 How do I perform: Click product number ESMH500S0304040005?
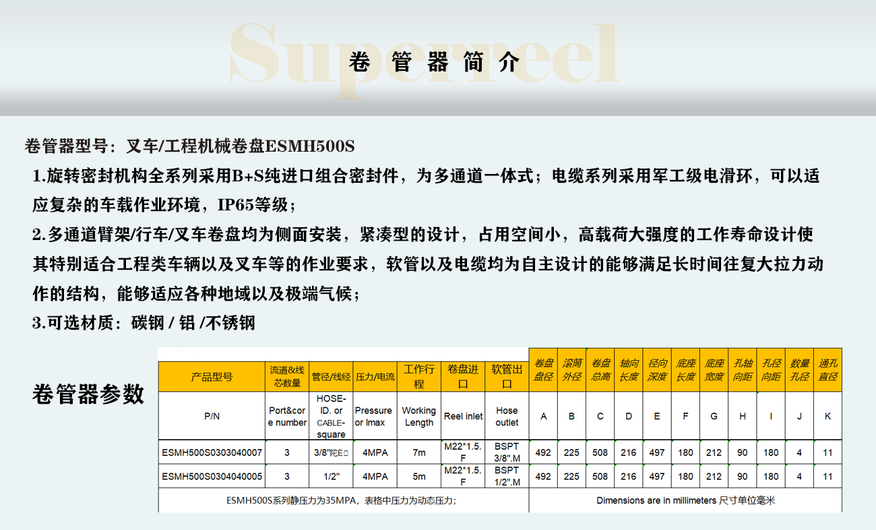click(212, 477)
